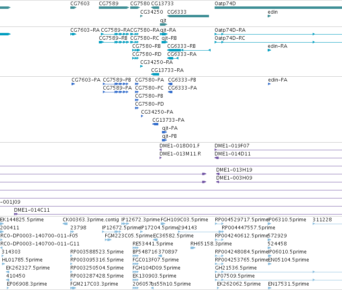Select the CG6333-RA transcript label
The height and width of the screenshot is (290, 342).
point(182,54)
